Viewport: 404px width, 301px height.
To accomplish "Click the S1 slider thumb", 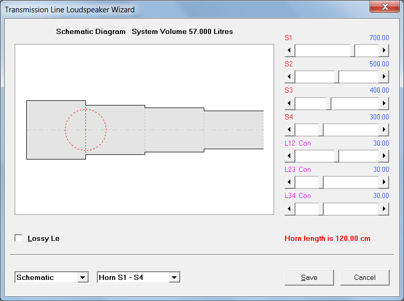I will (353, 50).
